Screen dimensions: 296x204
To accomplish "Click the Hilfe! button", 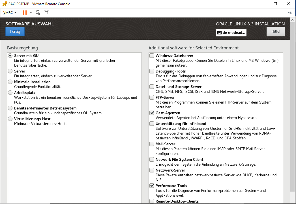I will (x=276, y=32).
